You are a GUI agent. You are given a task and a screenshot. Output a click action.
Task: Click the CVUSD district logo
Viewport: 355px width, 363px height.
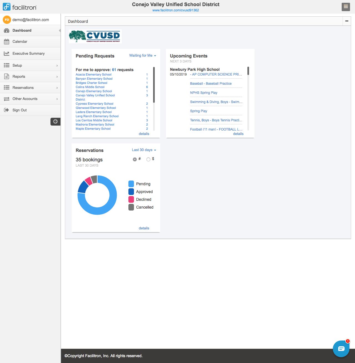95,36
